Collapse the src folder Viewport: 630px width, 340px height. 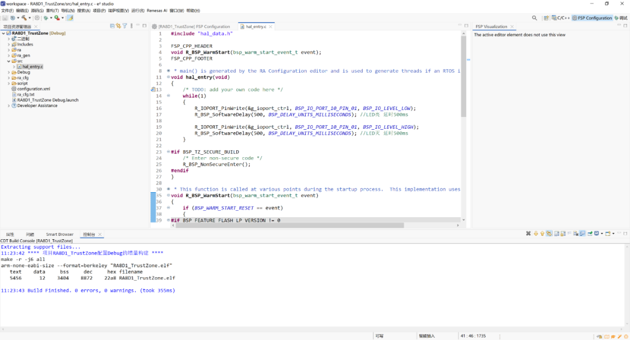9,61
